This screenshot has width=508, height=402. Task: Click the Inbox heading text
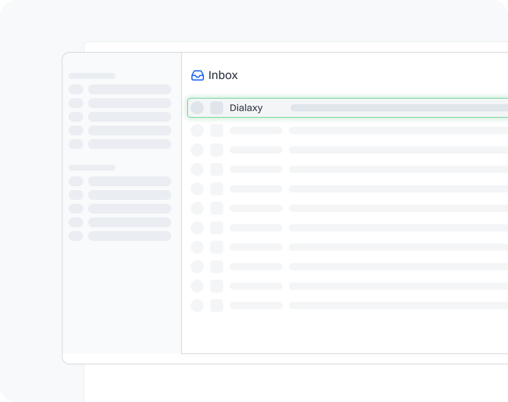223,75
